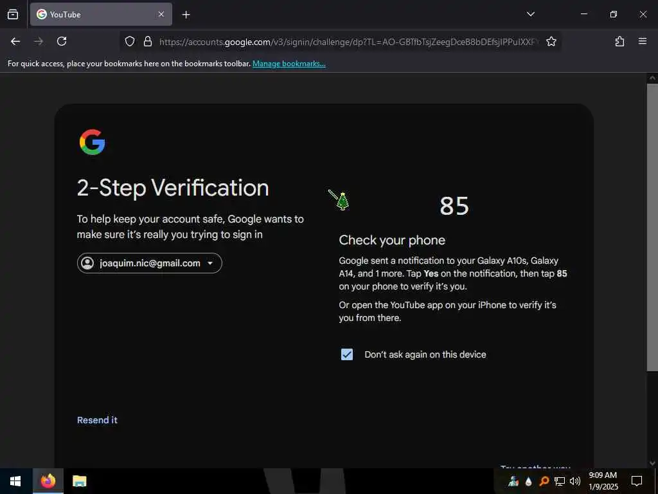Click the Firefox taskbar icon
658x494 pixels.
pyautogui.click(x=48, y=481)
